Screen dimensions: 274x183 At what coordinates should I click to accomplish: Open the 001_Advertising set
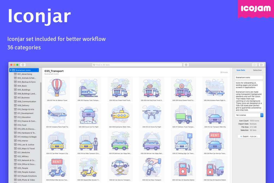25,74
